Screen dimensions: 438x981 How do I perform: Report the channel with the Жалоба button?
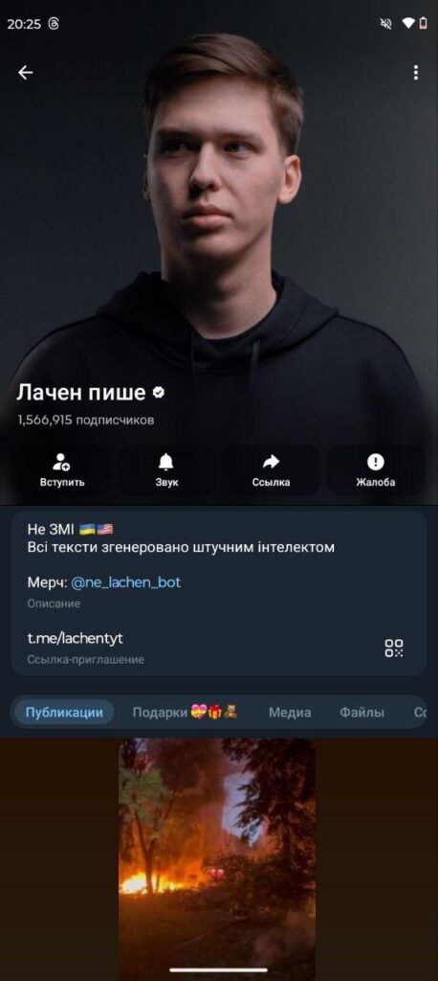click(x=376, y=470)
